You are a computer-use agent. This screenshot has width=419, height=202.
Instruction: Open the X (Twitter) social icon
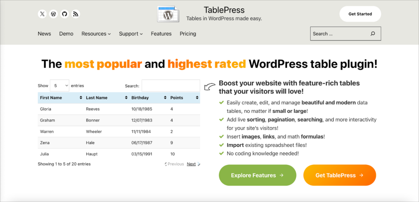(42, 14)
